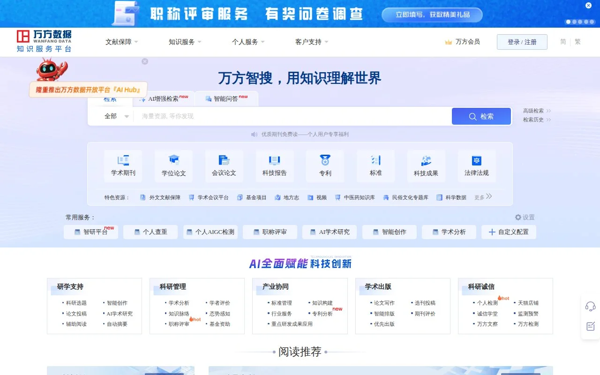Open 高级检索 advanced search
This screenshot has width=600, height=375.
(x=537, y=111)
